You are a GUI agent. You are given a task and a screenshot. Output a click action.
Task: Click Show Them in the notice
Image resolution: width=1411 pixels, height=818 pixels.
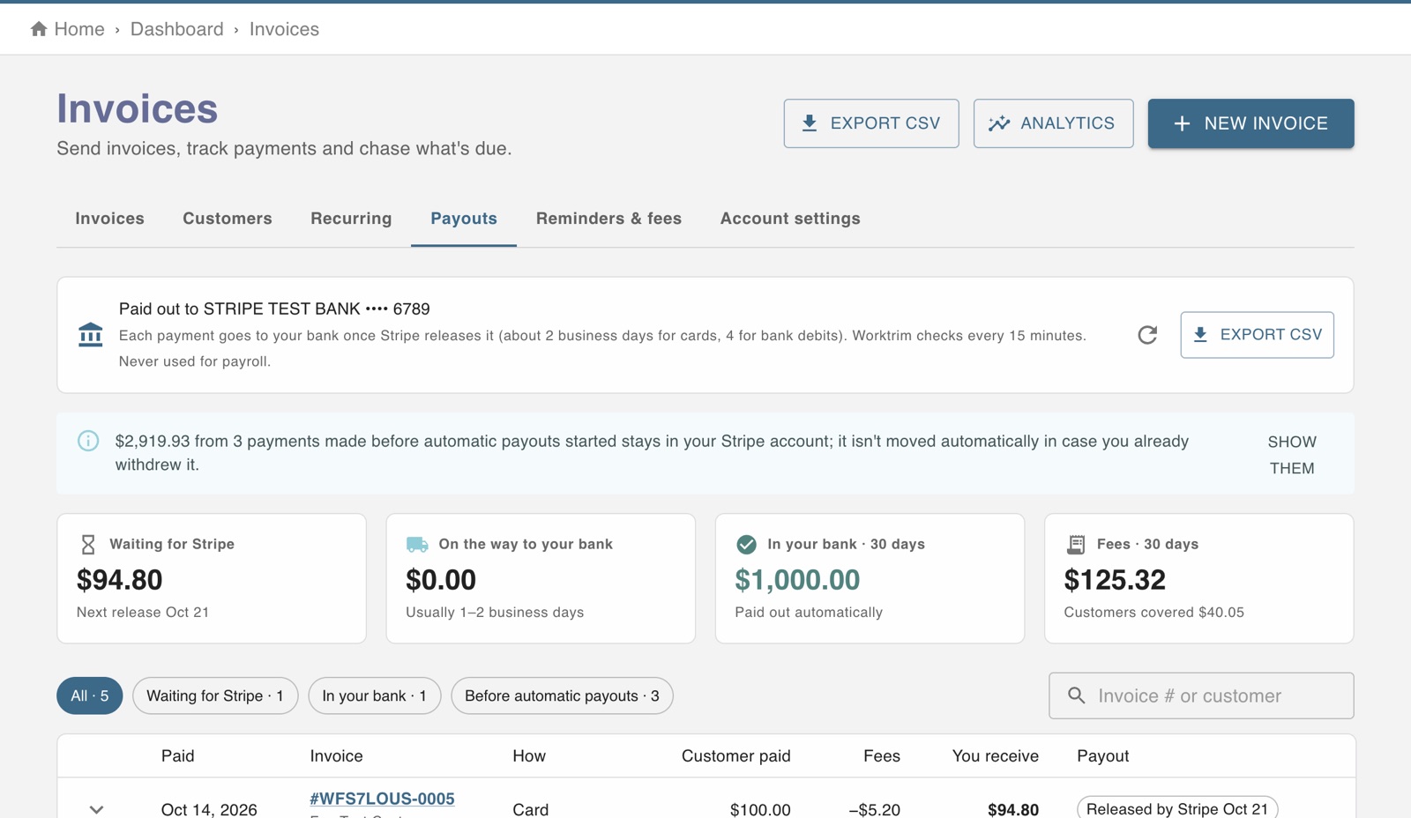tap(1292, 455)
